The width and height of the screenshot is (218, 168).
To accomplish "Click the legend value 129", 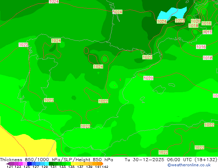I will coord(45,167).
